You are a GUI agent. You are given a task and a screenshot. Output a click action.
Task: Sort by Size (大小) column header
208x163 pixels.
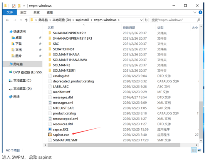click(195, 28)
